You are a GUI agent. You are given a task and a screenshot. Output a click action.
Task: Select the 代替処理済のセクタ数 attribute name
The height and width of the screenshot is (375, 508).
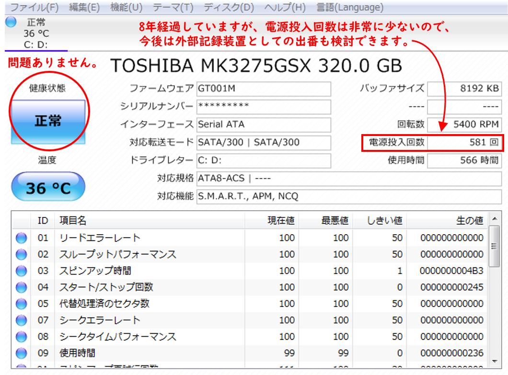coord(104,304)
